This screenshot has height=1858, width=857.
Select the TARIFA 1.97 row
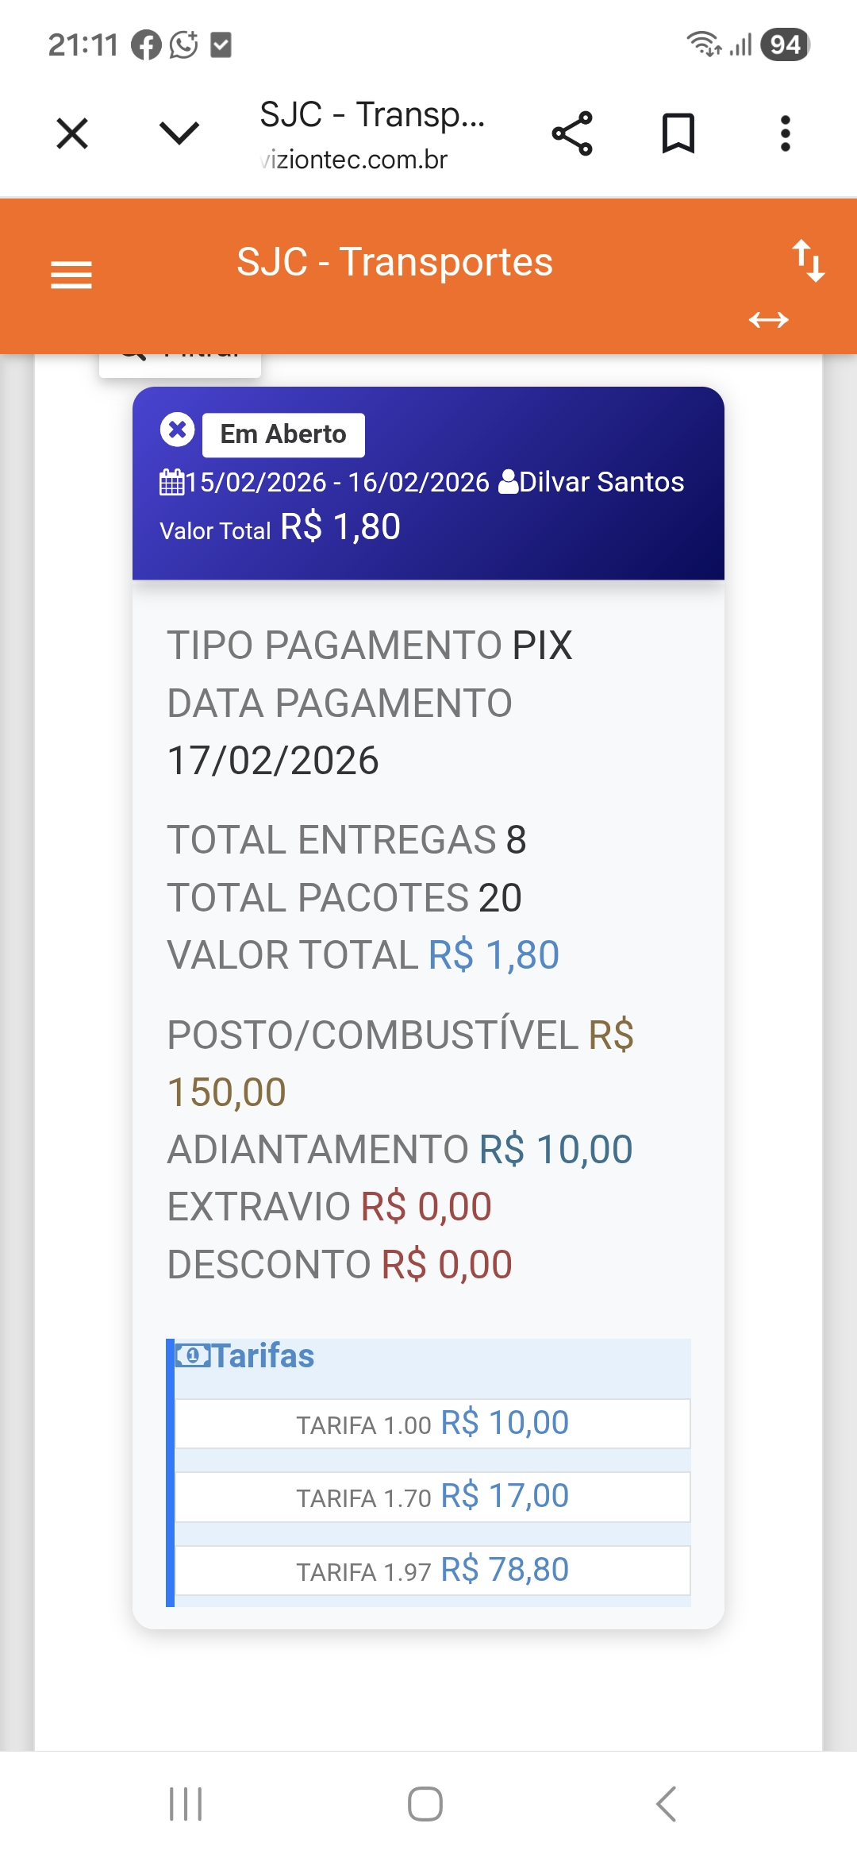[x=432, y=1571]
